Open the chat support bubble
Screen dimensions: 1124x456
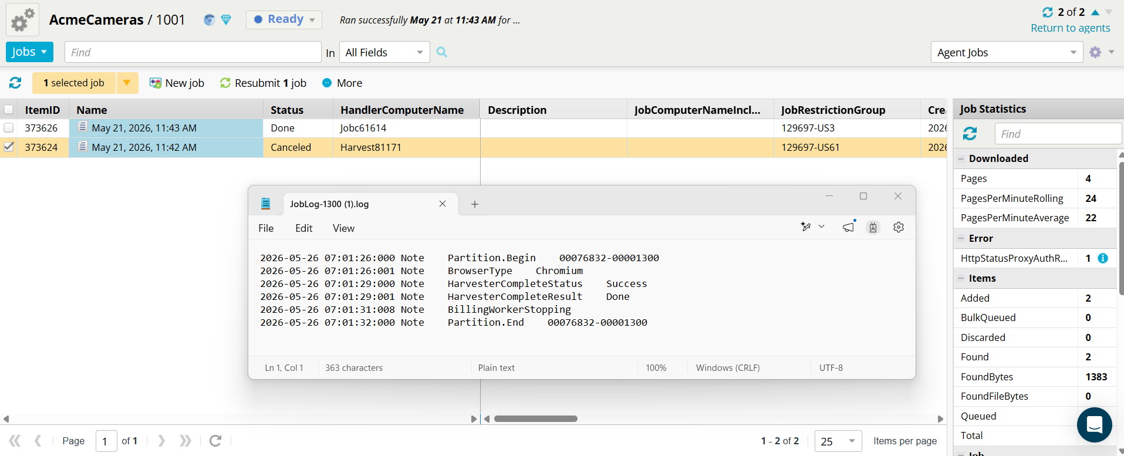pyautogui.click(x=1094, y=424)
